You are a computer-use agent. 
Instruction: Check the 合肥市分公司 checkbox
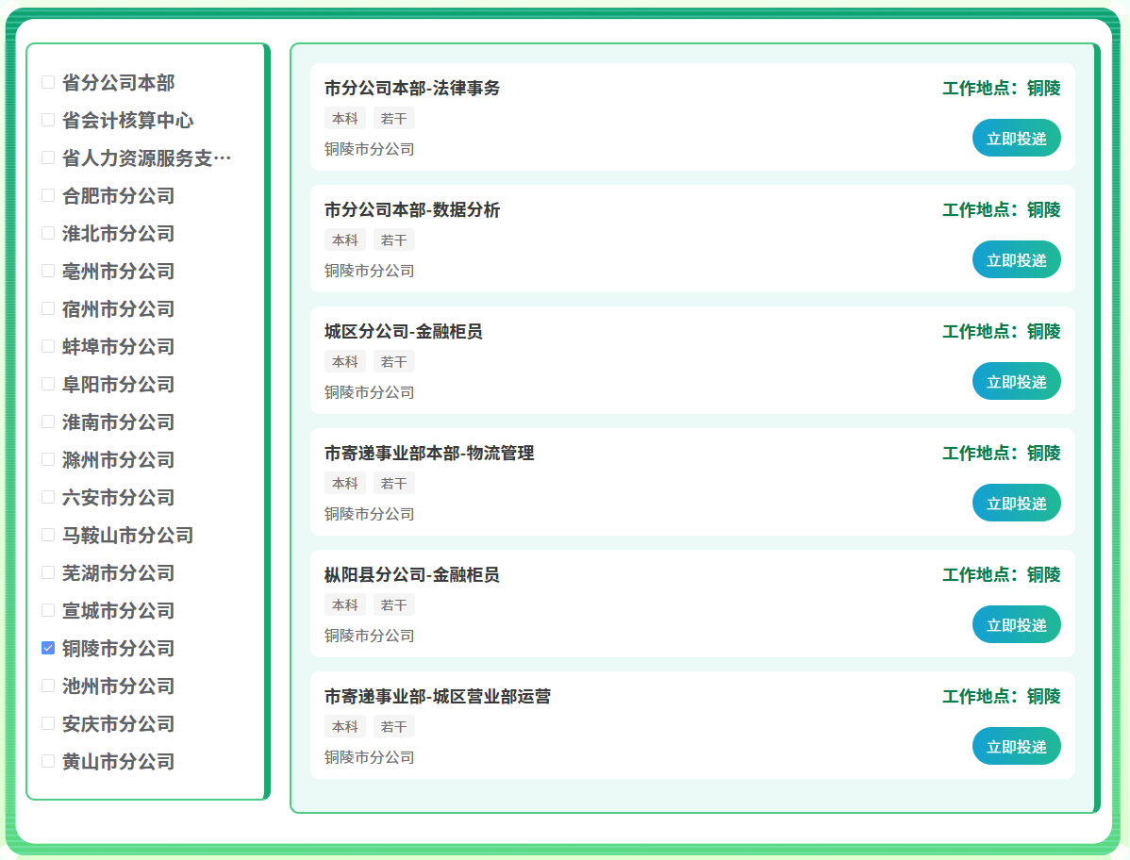pyautogui.click(x=48, y=196)
